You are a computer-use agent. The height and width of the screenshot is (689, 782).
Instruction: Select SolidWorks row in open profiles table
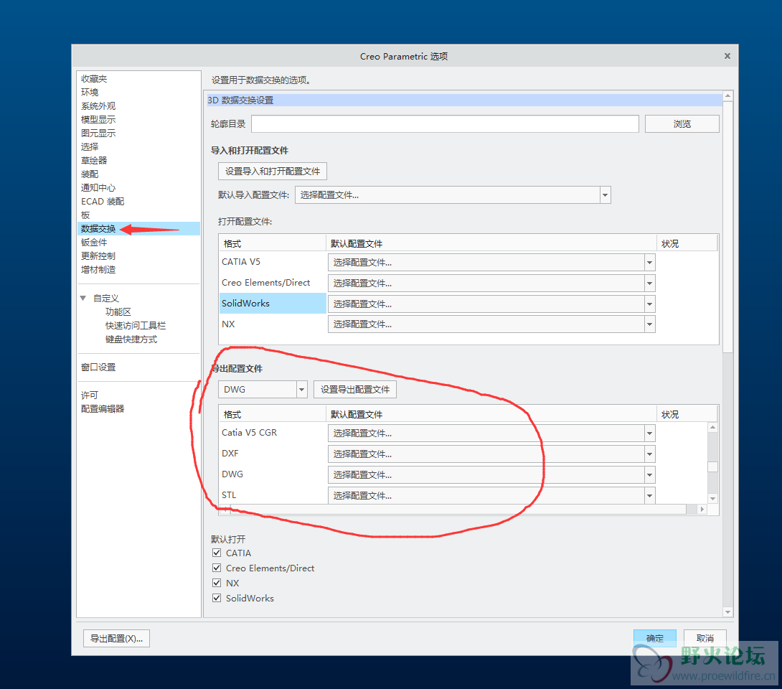tap(273, 304)
